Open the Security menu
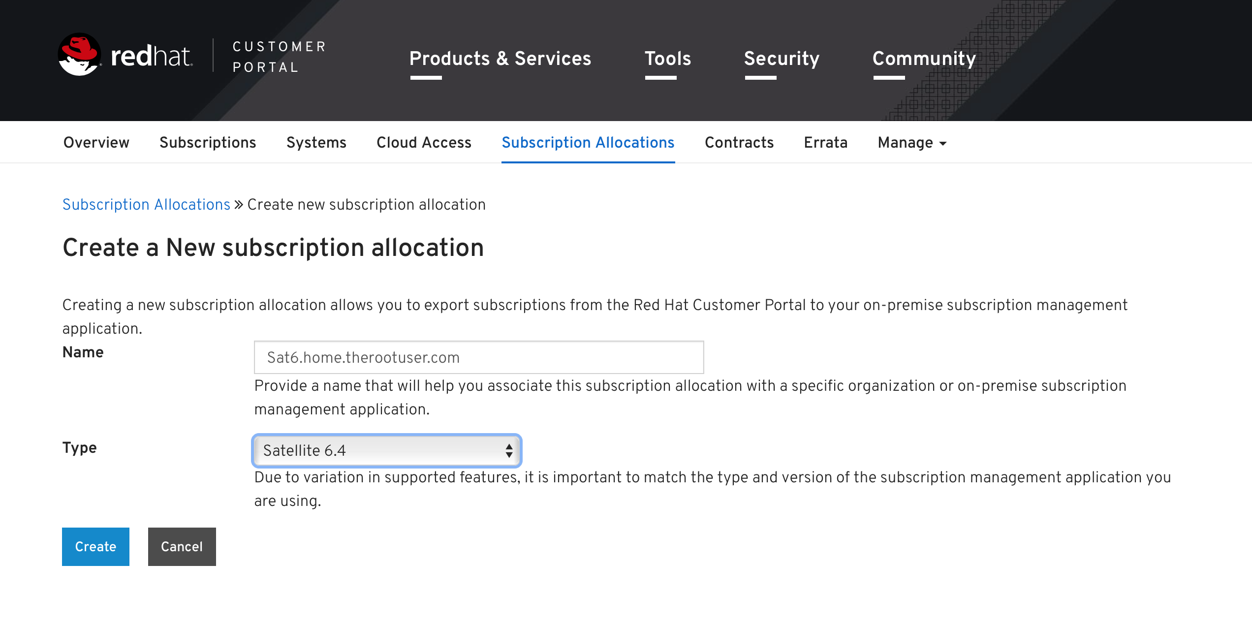1252x627 pixels. point(782,59)
